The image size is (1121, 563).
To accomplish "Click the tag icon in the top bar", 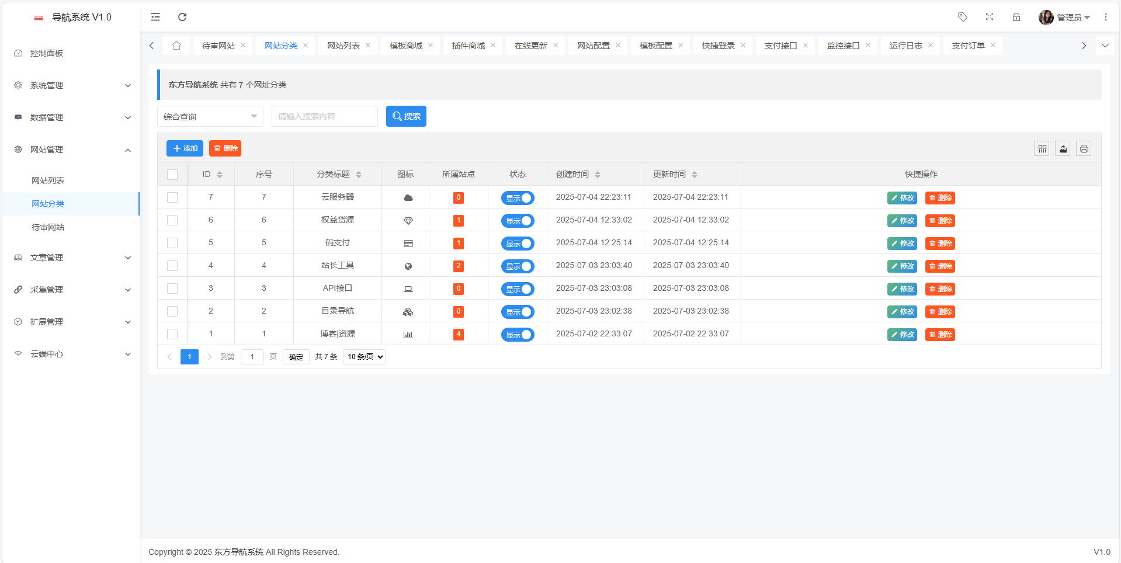I will 962,17.
